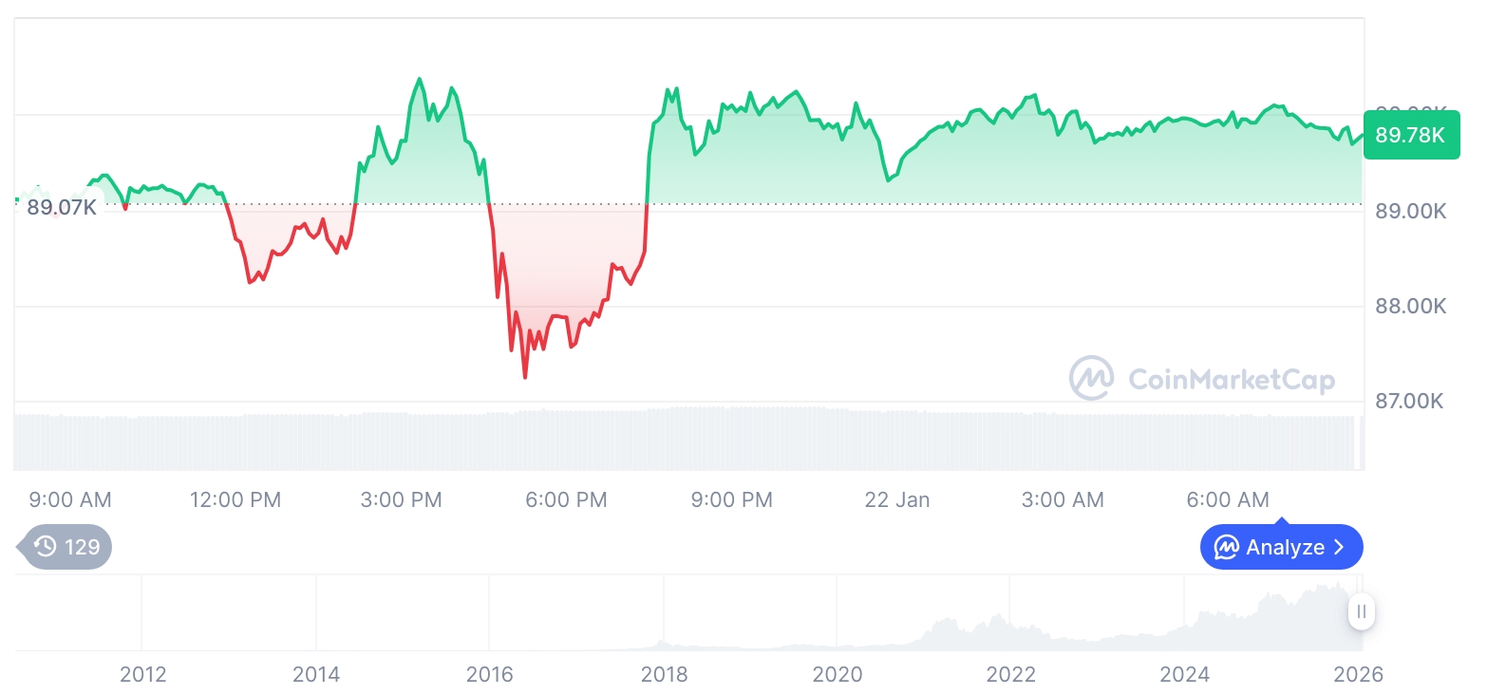Click the 88.00K price axis label

(x=1410, y=306)
